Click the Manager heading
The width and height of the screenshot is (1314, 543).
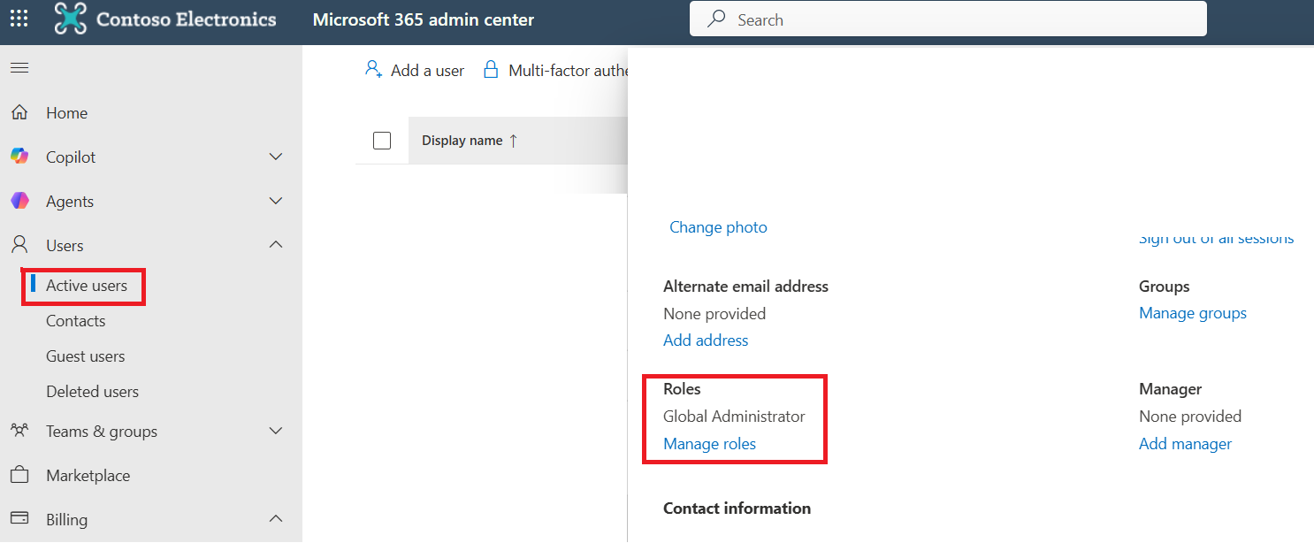pyautogui.click(x=1171, y=389)
